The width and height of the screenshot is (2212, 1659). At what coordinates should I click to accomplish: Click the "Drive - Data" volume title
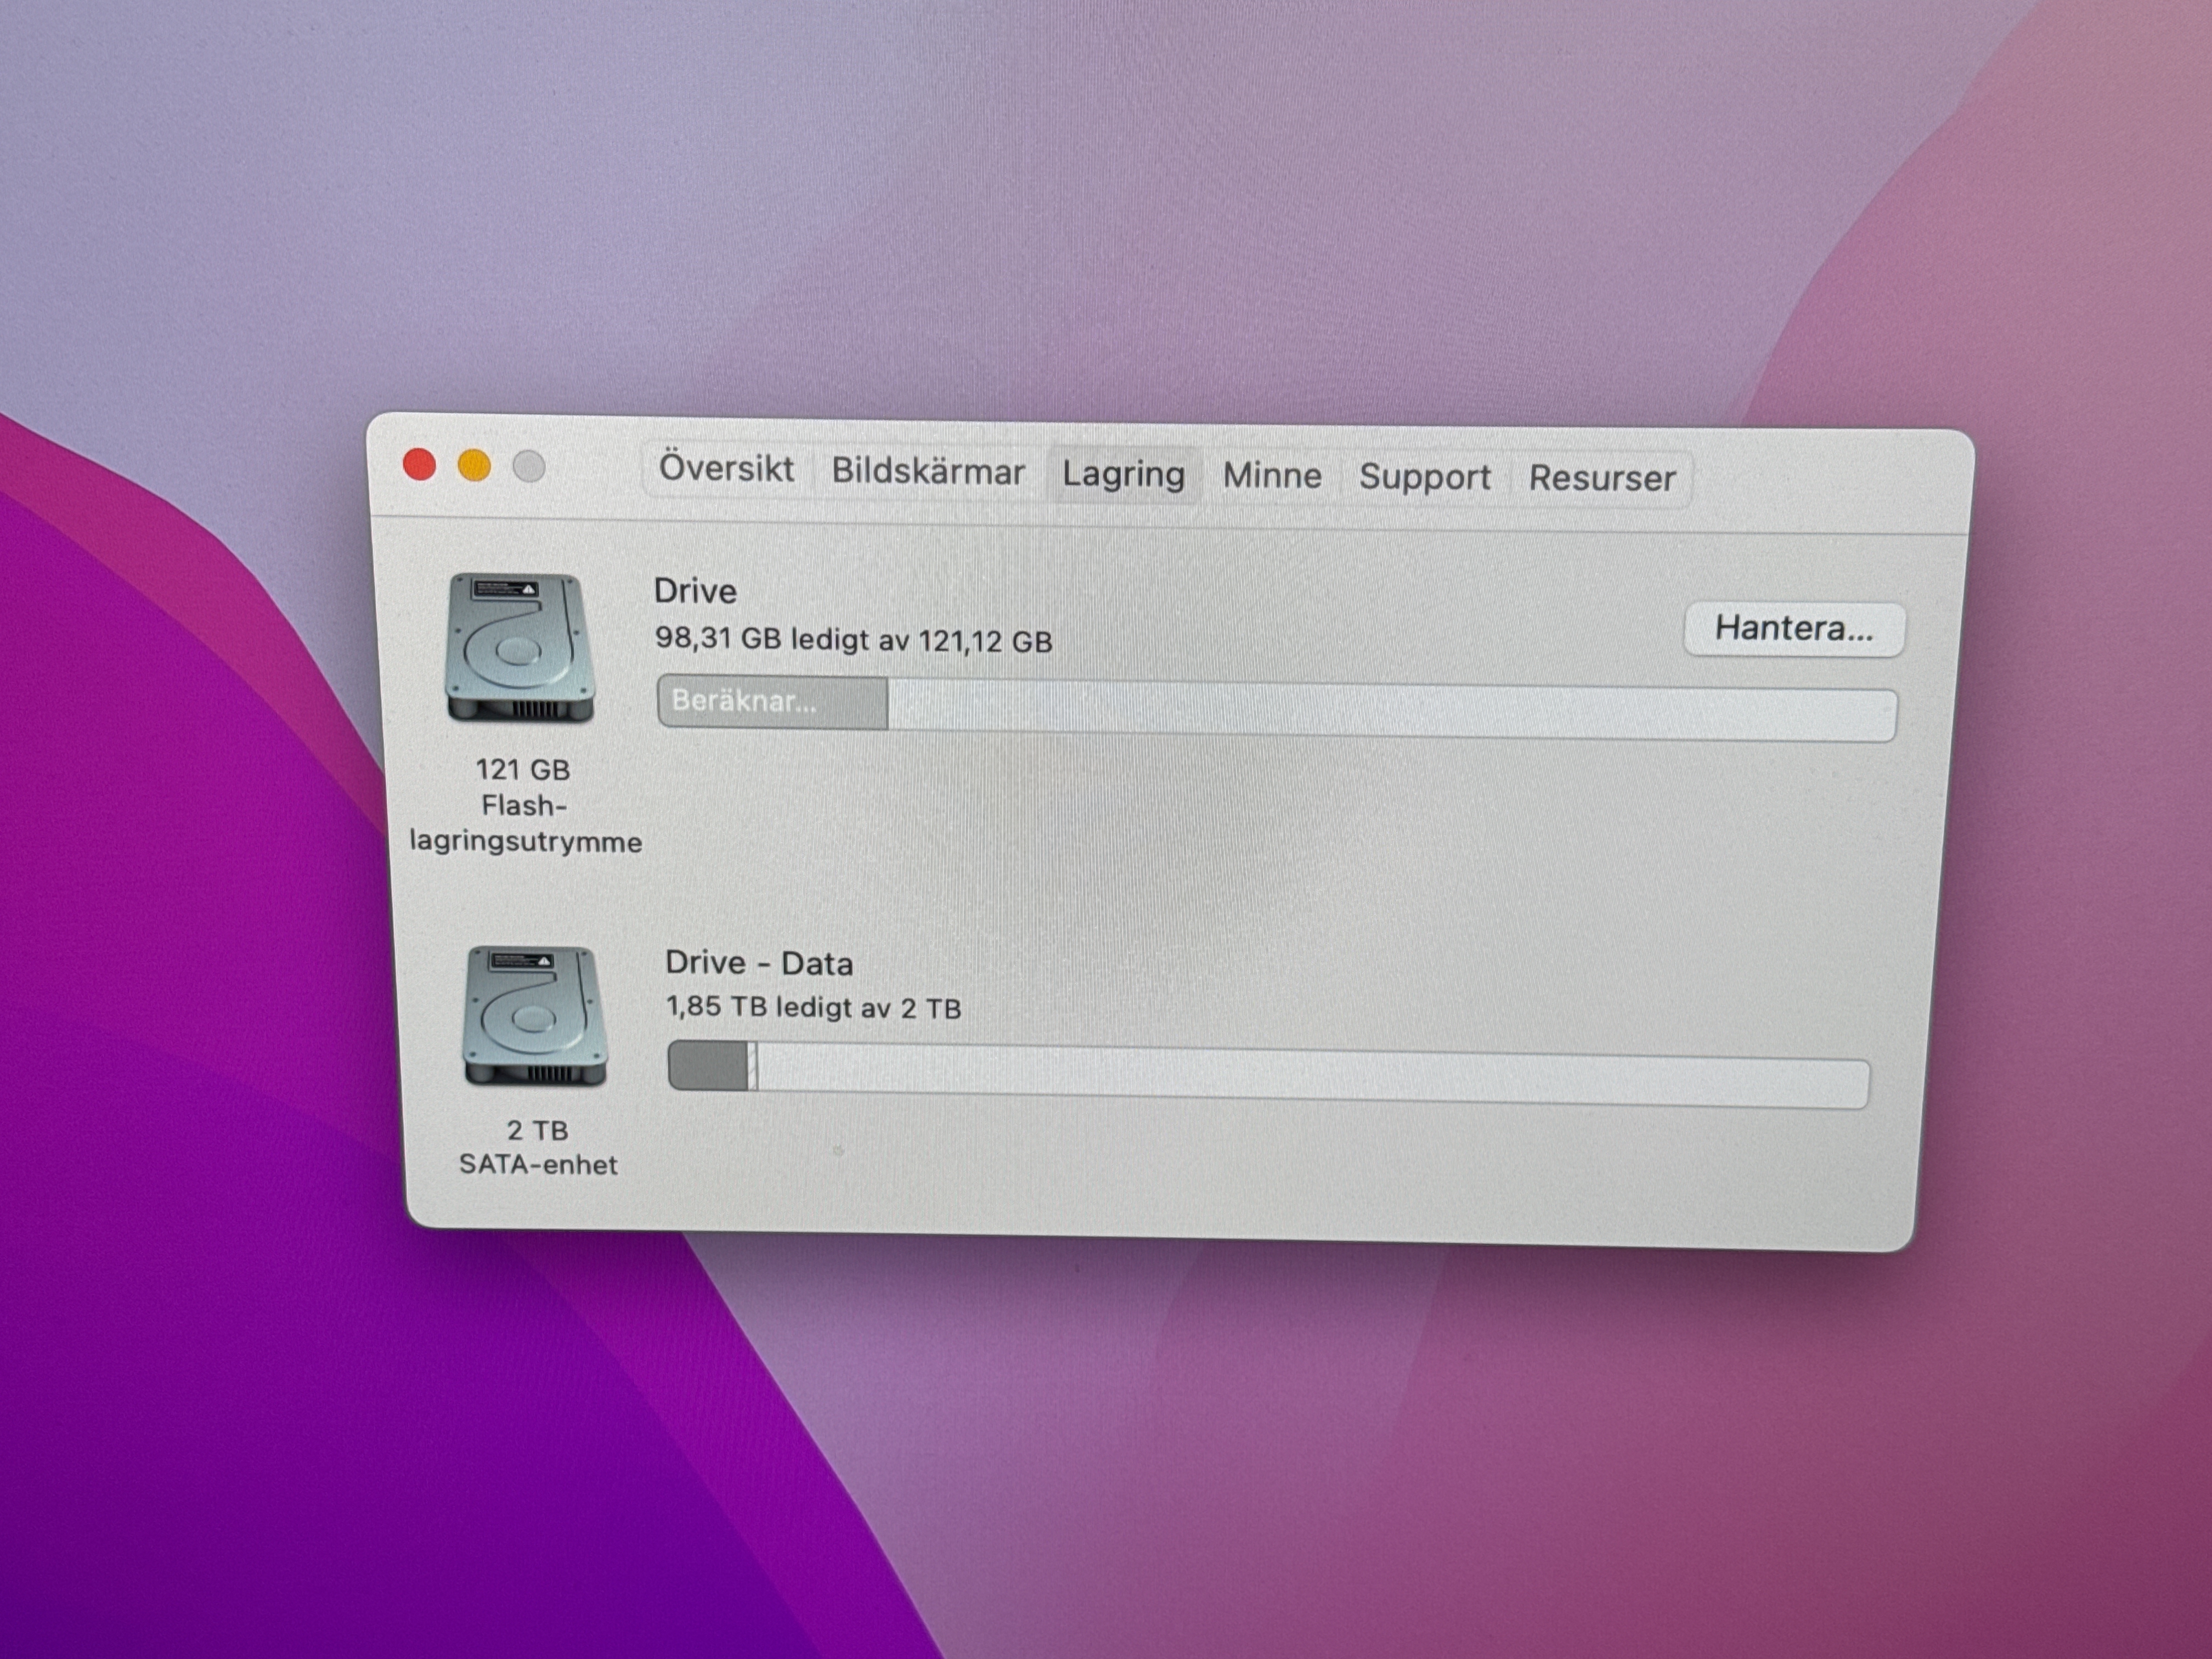[759, 963]
